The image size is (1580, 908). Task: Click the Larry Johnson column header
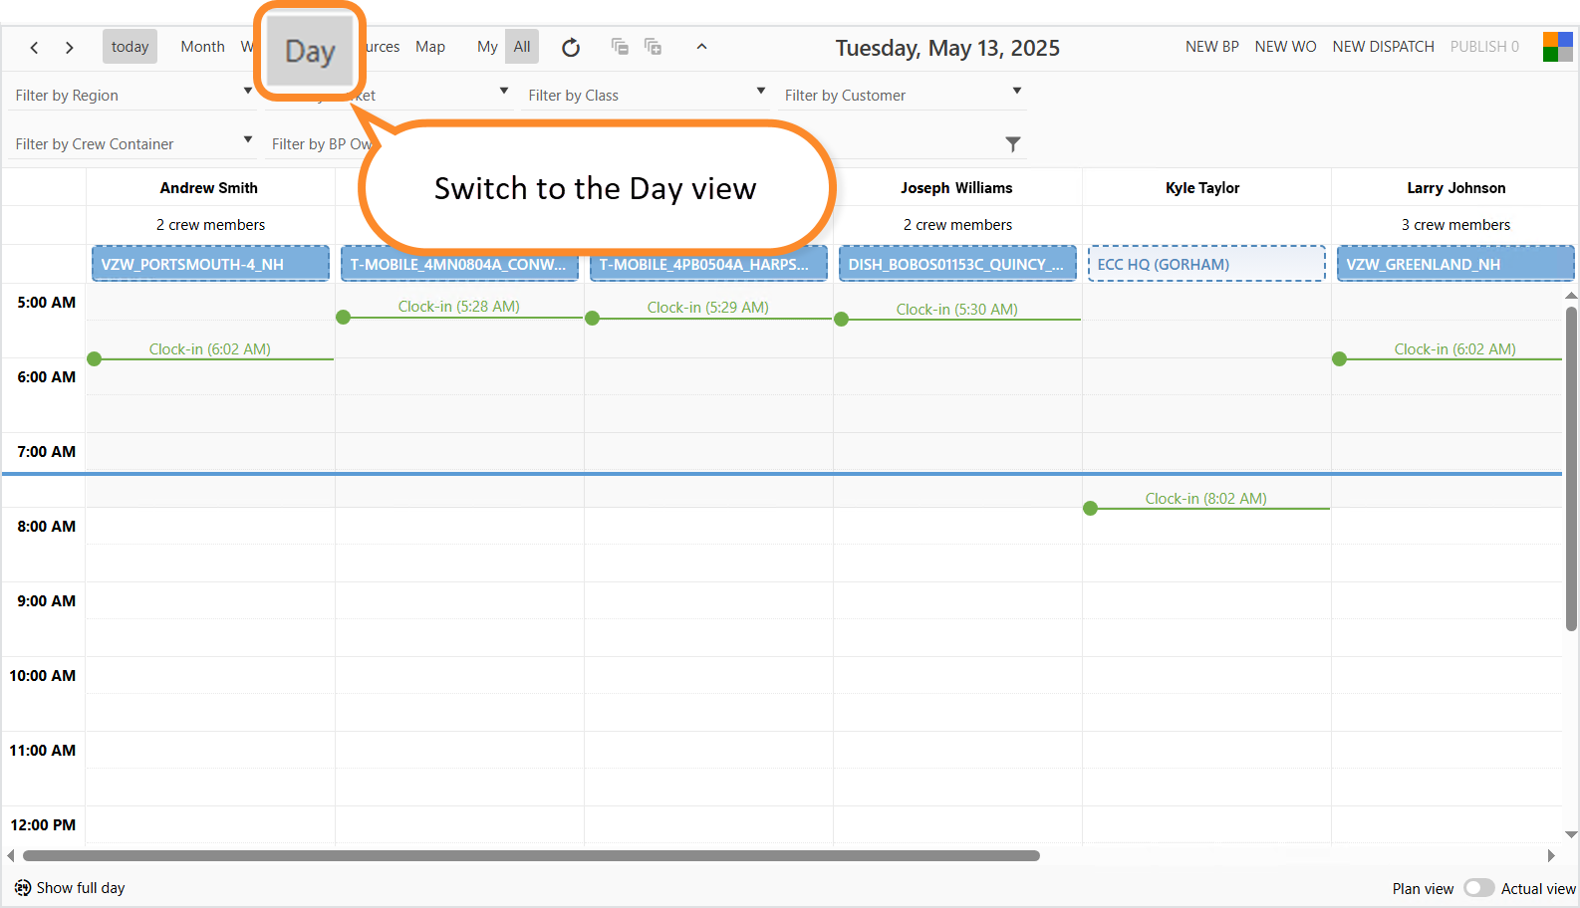pyautogui.click(x=1456, y=187)
